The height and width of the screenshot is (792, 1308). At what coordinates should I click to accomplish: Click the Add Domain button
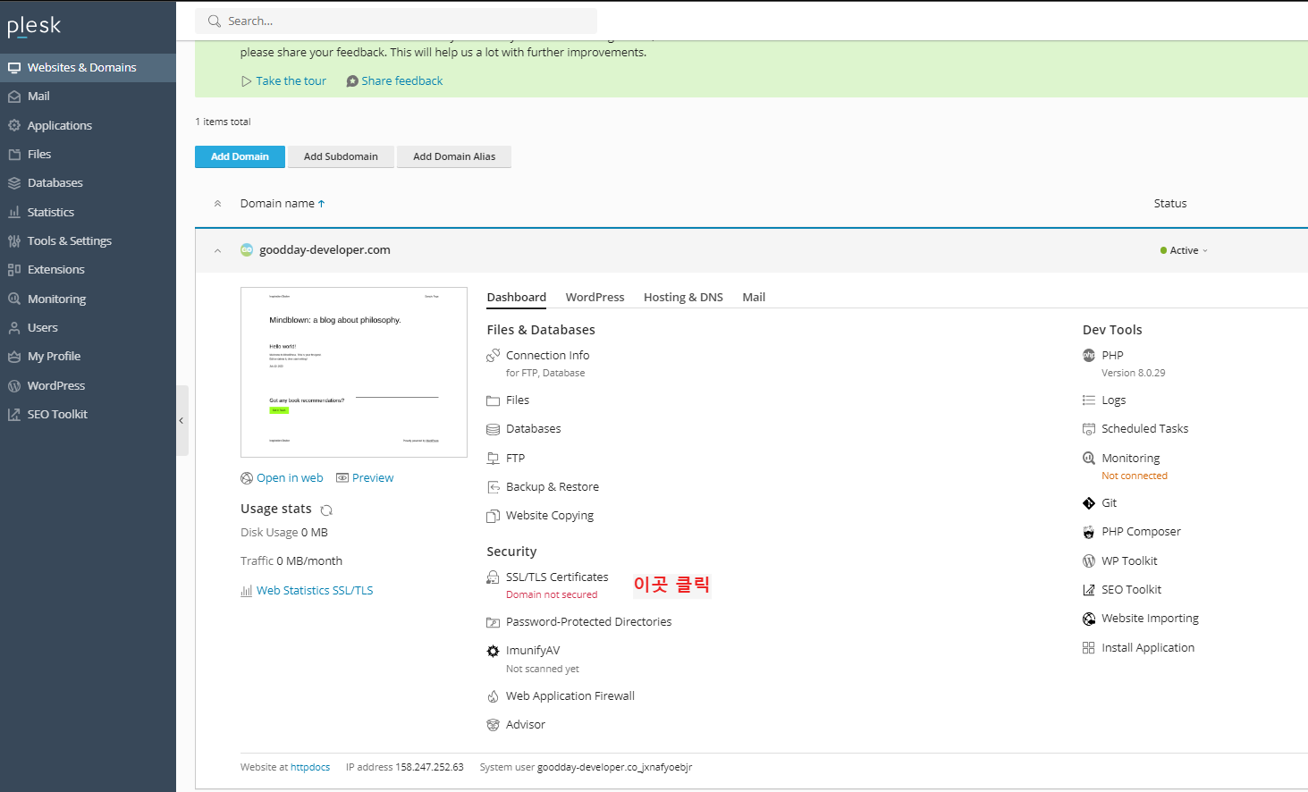coord(240,156)
